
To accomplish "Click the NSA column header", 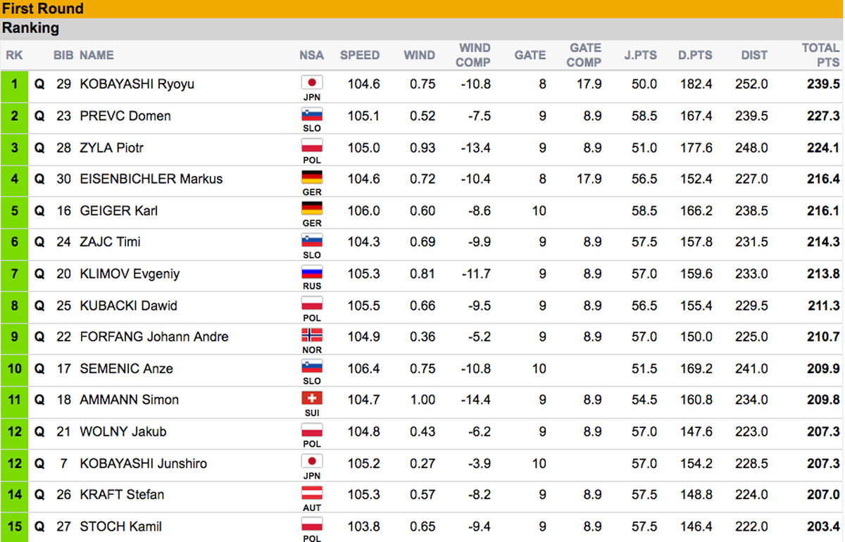I will 312,55.
